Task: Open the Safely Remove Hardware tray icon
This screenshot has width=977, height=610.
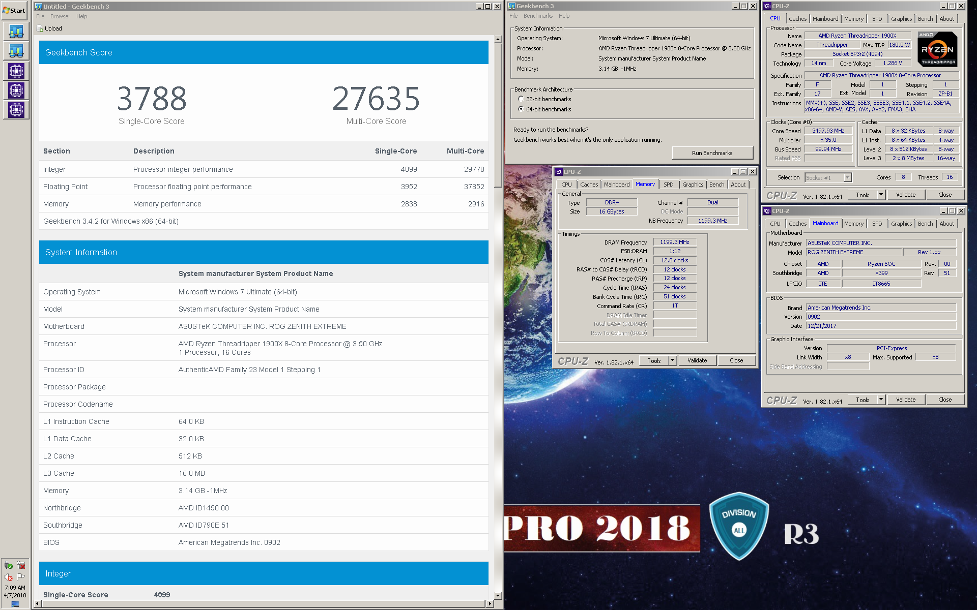Action: pyautogui.click(x=9, y=565)
